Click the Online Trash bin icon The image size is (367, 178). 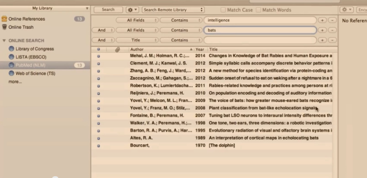click(4, 27)
